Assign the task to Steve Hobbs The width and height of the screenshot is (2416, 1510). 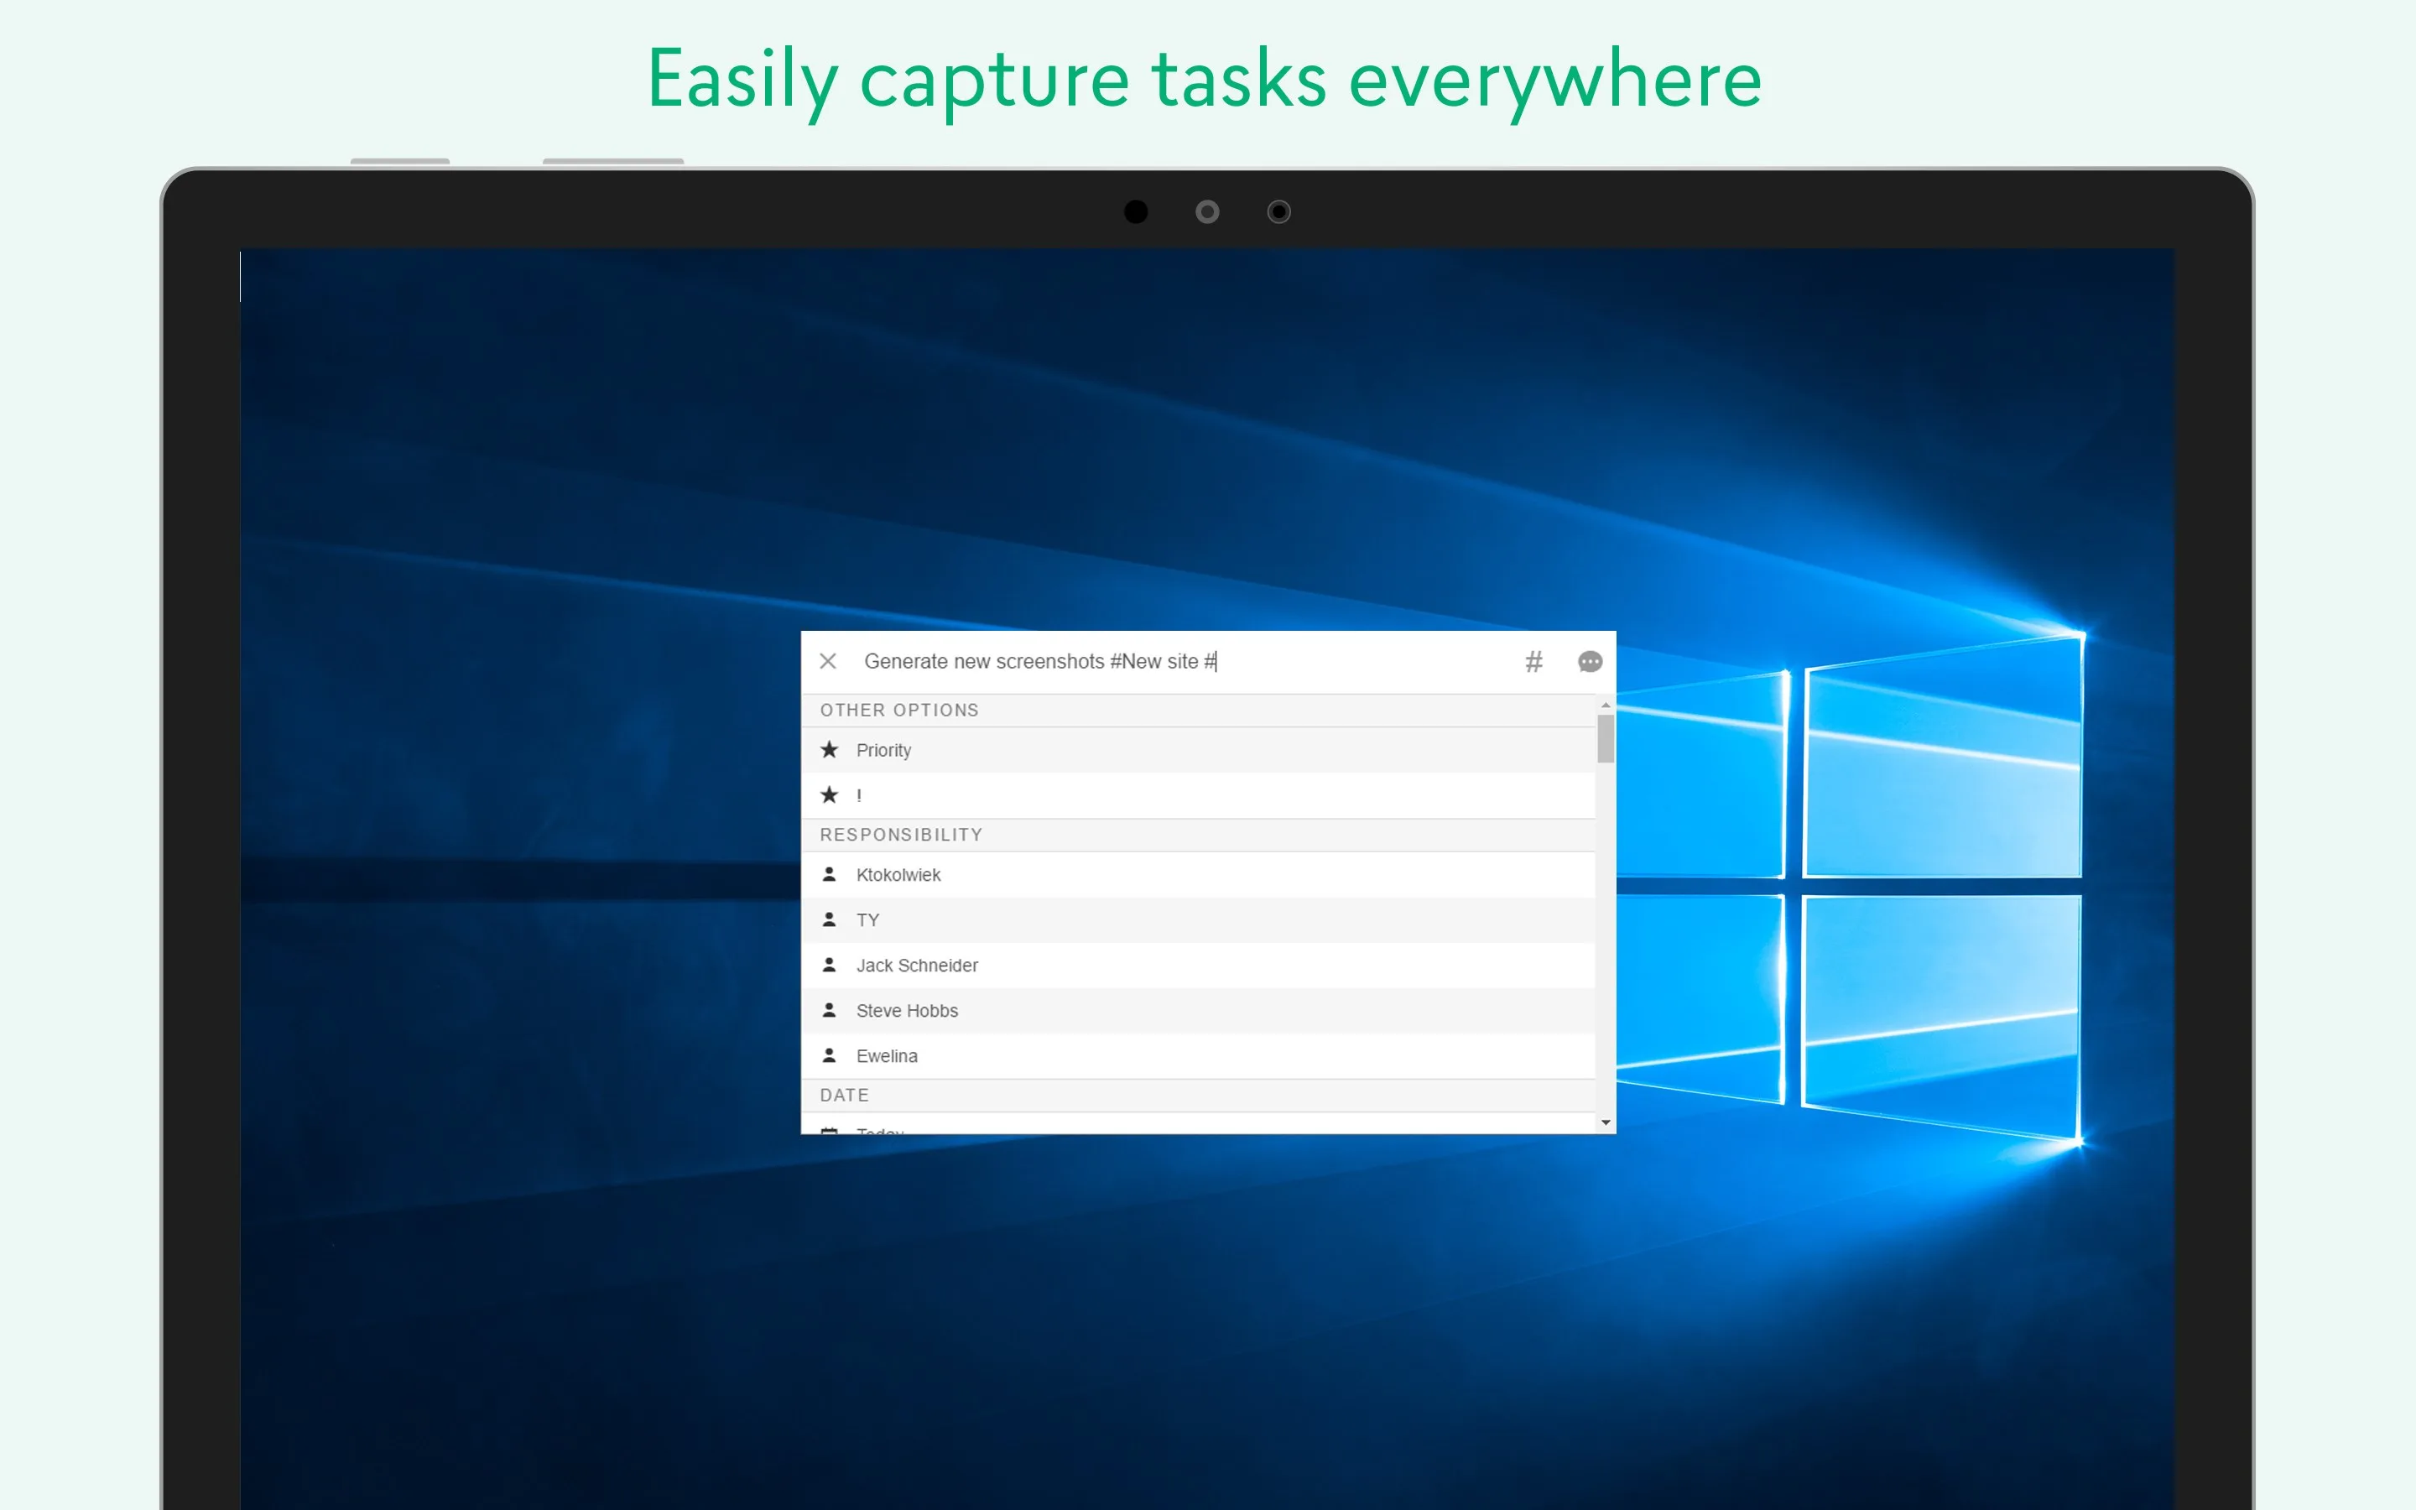pyautogui.click(x=1198, y=1011)
